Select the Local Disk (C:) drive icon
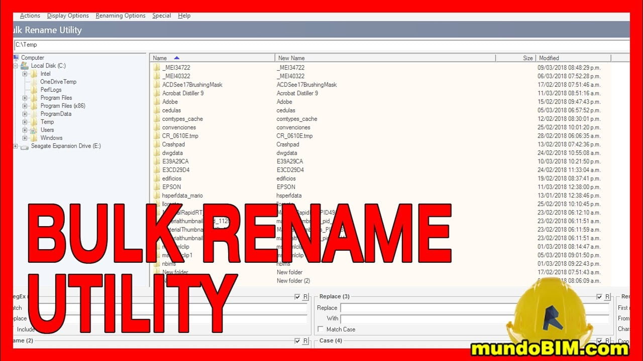The width and height of the screenshot is (643, 361). point(25,66)
